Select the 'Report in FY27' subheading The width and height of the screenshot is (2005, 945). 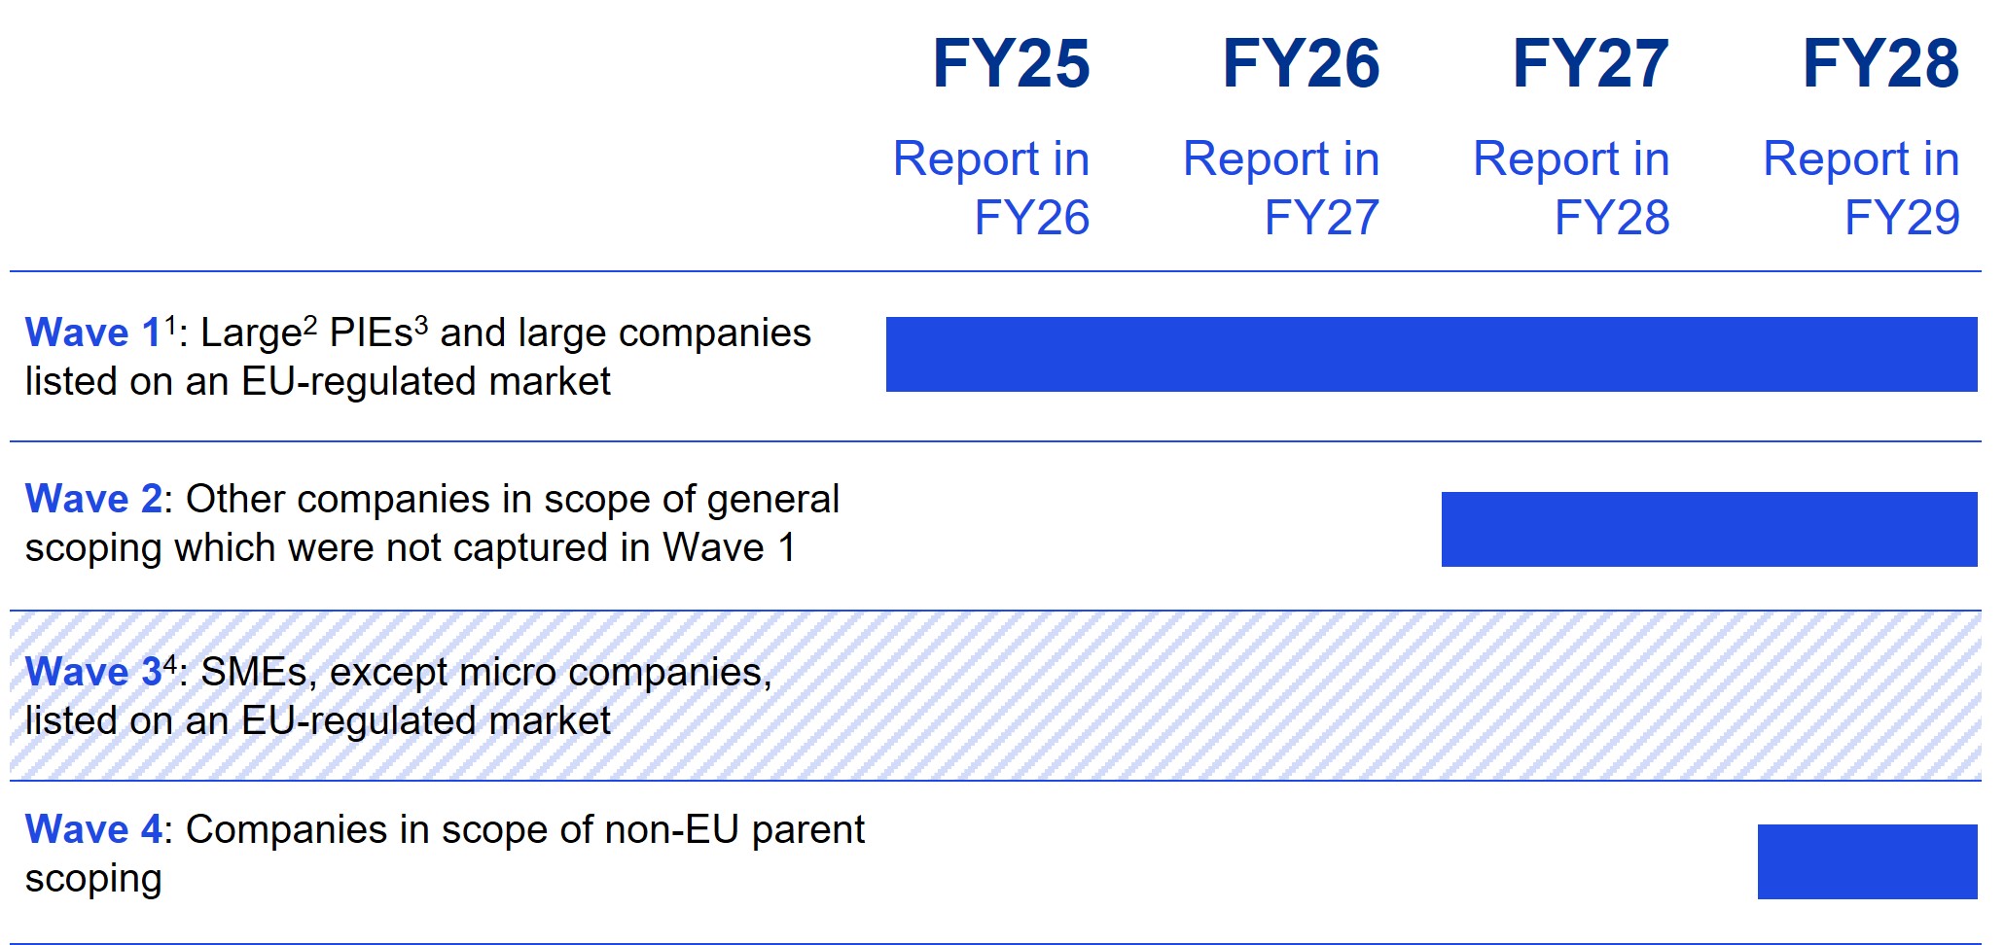[1281, 188]
